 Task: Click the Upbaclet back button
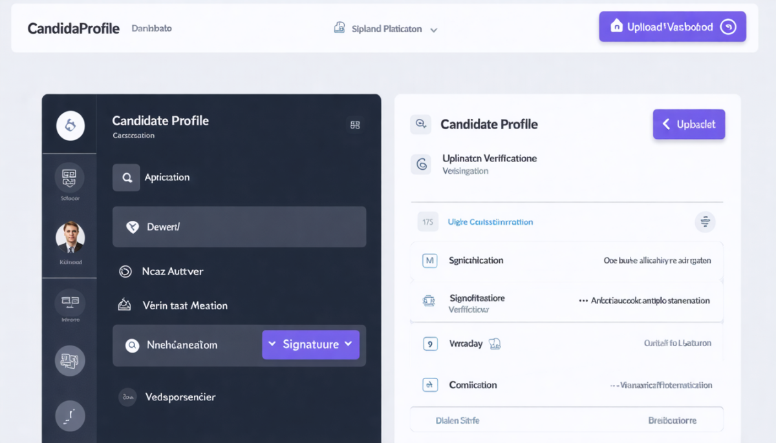[x=689, y=125]
